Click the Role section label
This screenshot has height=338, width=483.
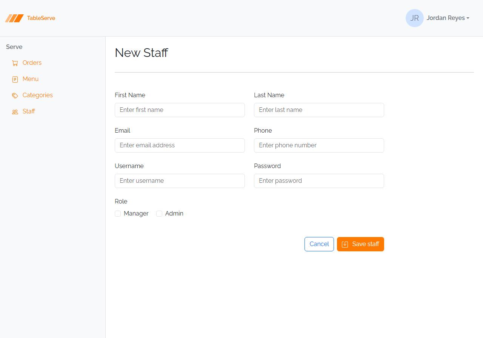(x=121, y=202)
